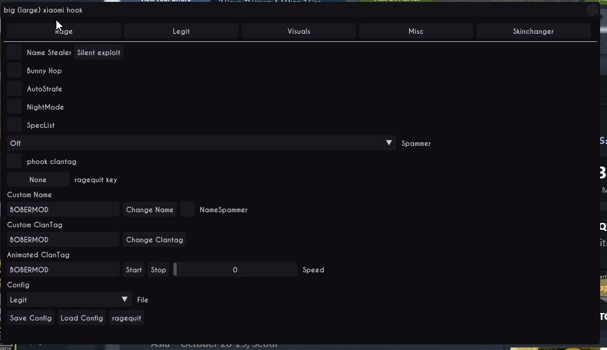The height and width of the screenshot is (350, 607).
Task: Click the Silent exploit button
Action: pos(99,53)
